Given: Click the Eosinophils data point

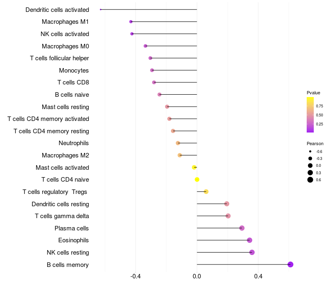Looking at the screenshot, I should [249, 240].
